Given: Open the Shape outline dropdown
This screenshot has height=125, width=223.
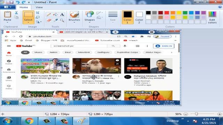Looking at the screenshot, I should [100, 13].
